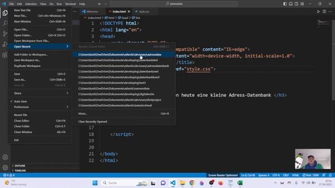335x188 pixels.
Task: Expand the Share submenu
Action: (x=40, y=93)
